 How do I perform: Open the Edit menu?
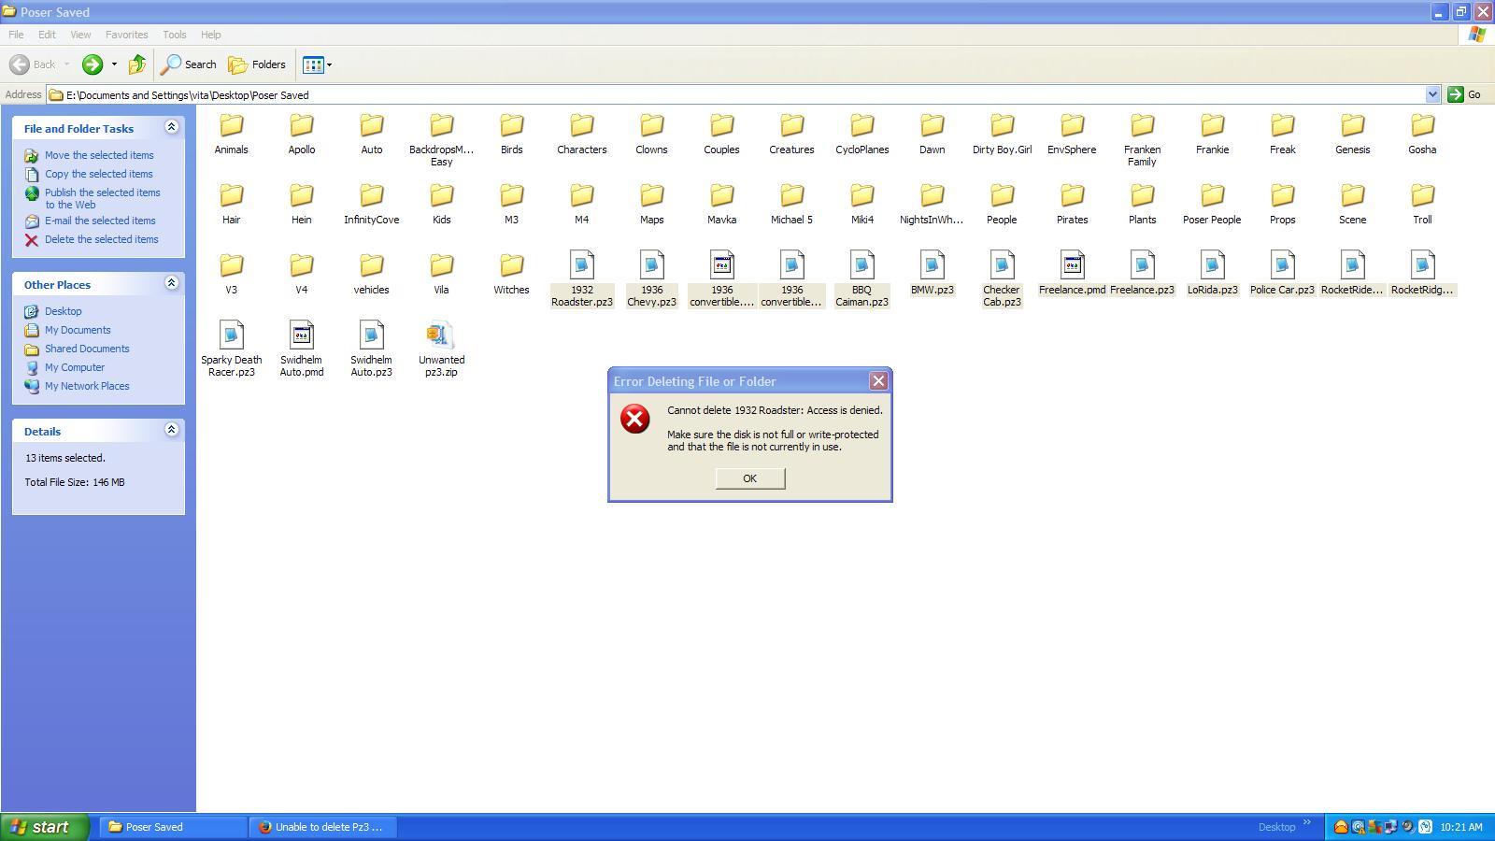point(47,35)
